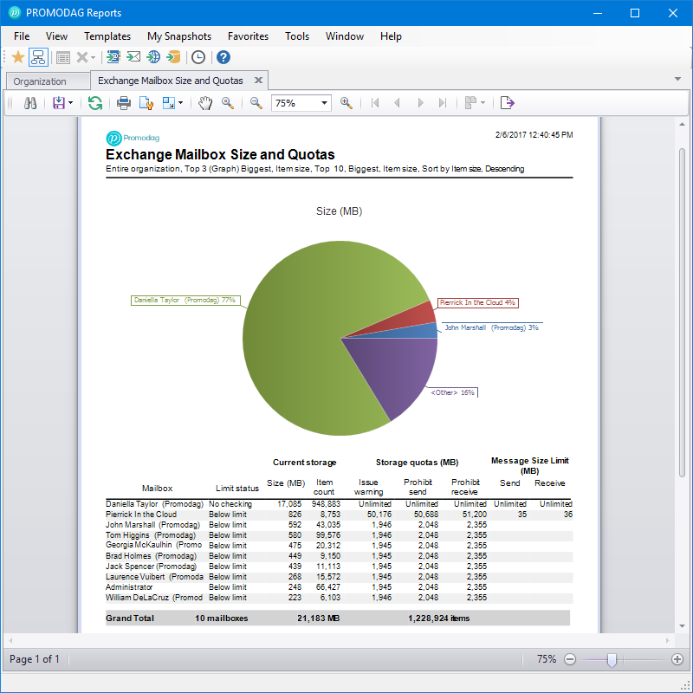Click the Favorites star icon

[x=18, y=57]
